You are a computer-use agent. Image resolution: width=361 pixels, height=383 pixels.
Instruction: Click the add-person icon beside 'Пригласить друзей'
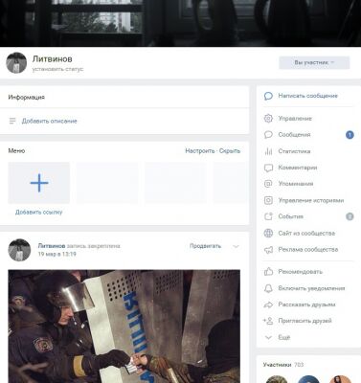268,321
